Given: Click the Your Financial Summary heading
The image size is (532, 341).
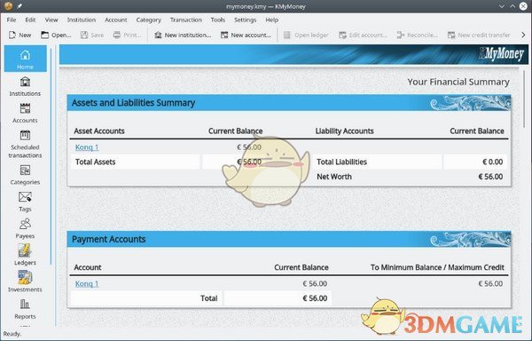Looking at the screenshot, I should (458, 82).
